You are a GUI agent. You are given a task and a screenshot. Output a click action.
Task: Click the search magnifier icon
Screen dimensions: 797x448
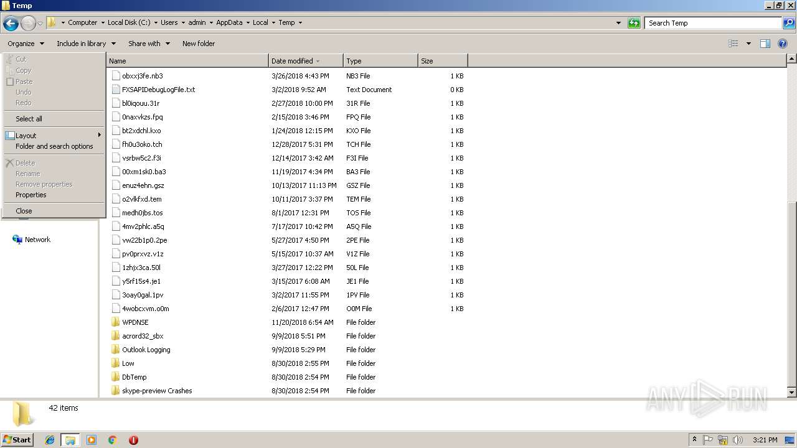789,23
